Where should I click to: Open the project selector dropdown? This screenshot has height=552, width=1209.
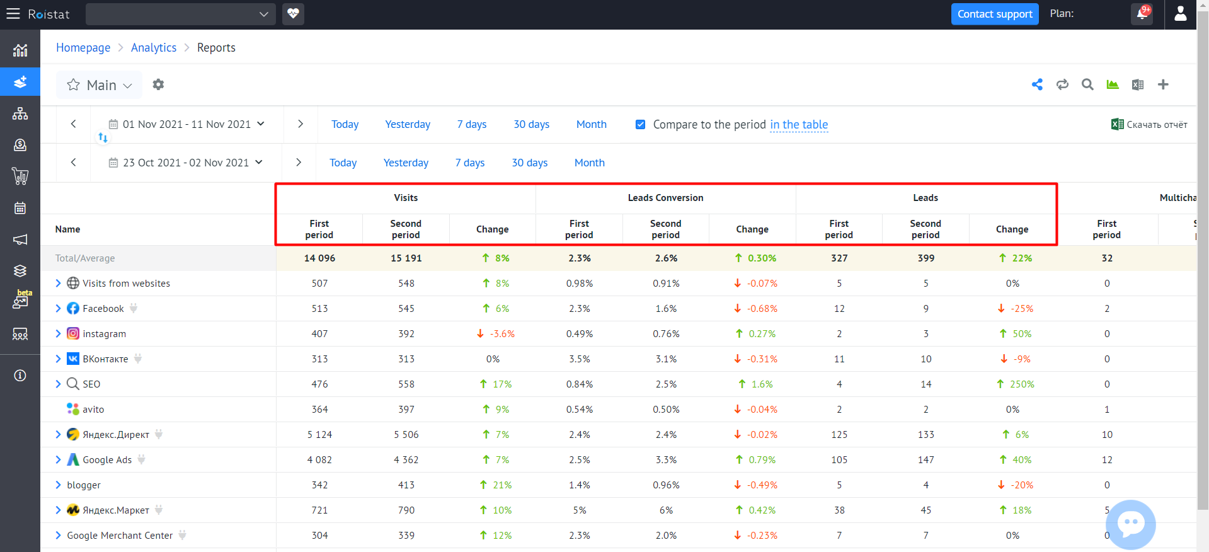point(181,14)
